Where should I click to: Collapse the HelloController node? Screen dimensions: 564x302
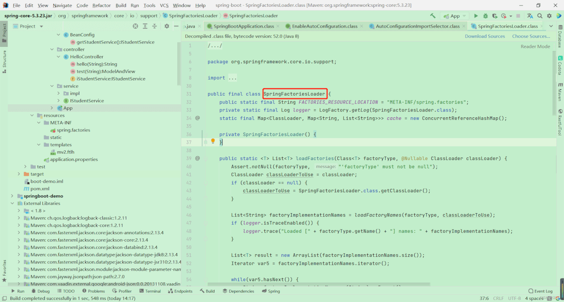pyautogui.click(x=58, y=57)
